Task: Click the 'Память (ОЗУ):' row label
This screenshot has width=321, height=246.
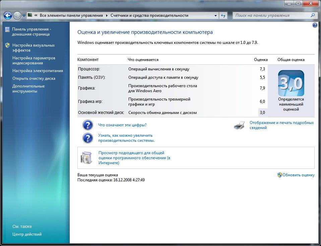Action: pos(92,77)
